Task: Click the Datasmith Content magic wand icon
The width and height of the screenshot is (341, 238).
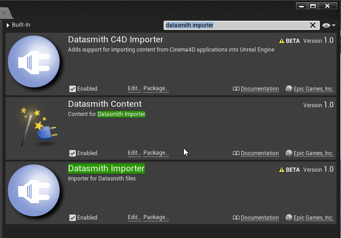Action: [39, 127]
